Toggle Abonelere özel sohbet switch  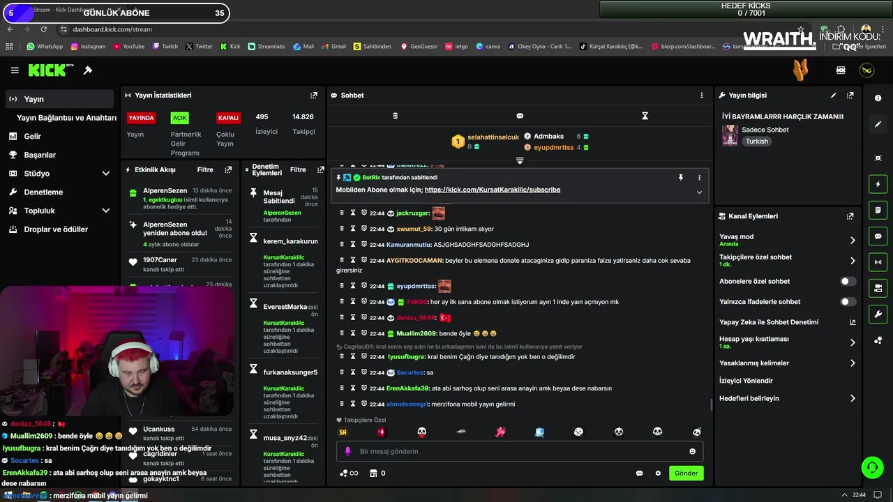pos(848,282)
